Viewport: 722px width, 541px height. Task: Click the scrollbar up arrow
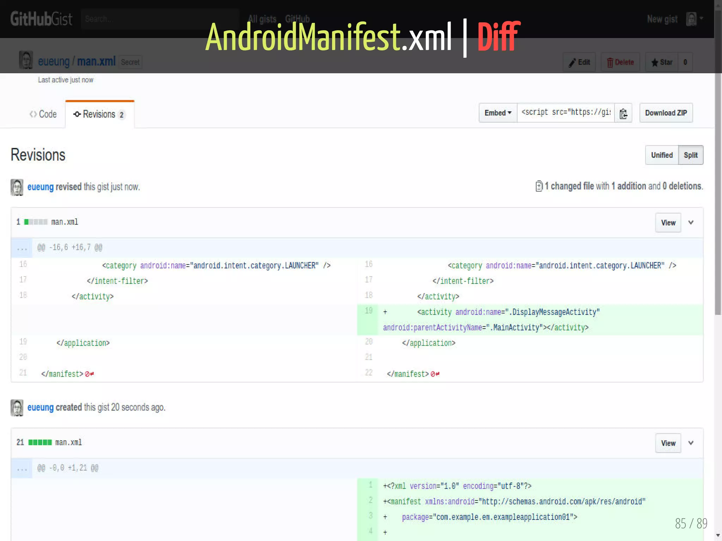718,5
